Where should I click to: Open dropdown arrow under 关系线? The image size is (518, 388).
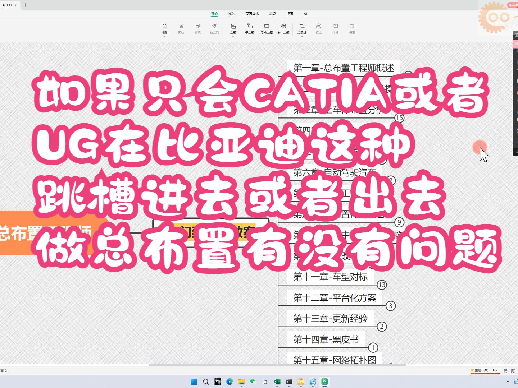click(x=302, y=37)
